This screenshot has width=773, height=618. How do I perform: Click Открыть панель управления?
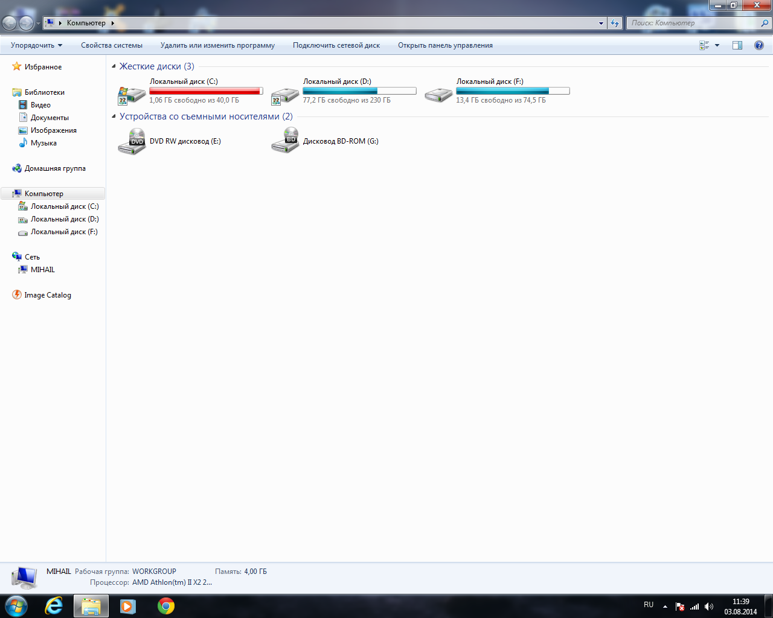[x=445, y=45]
